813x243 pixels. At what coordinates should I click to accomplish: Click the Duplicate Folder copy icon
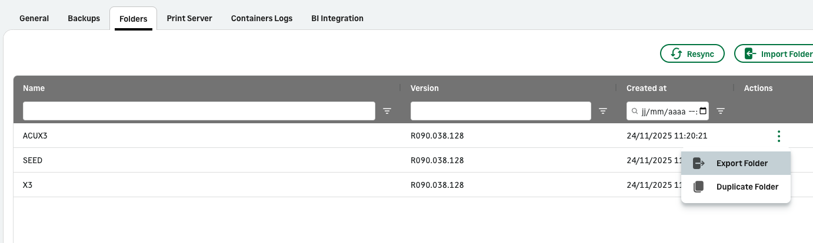(699, 187)
